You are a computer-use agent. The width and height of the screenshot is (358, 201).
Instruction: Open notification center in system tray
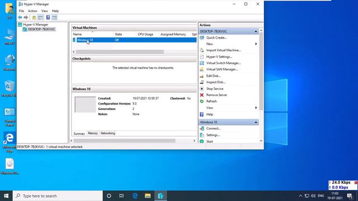coord(350,196)
